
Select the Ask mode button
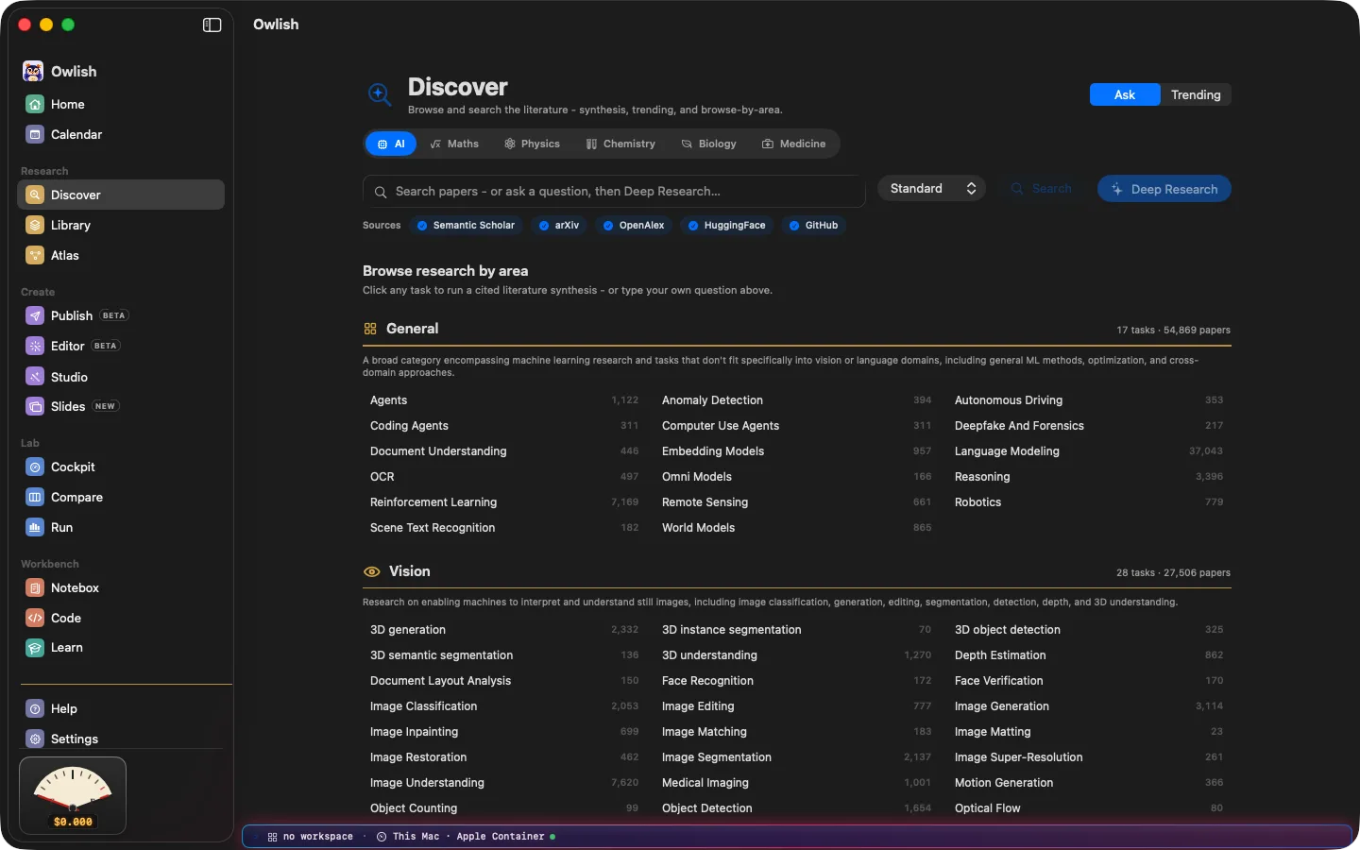coord(1125,94)
